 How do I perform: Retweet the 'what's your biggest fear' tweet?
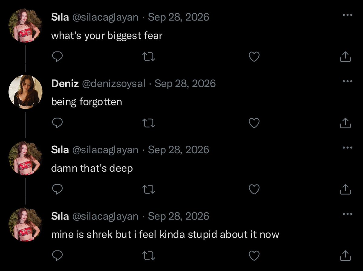[x=149, y=57]
